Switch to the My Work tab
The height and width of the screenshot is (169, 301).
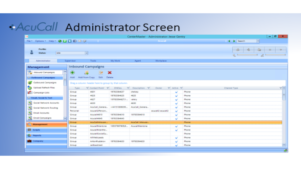[x=115, y=61]
